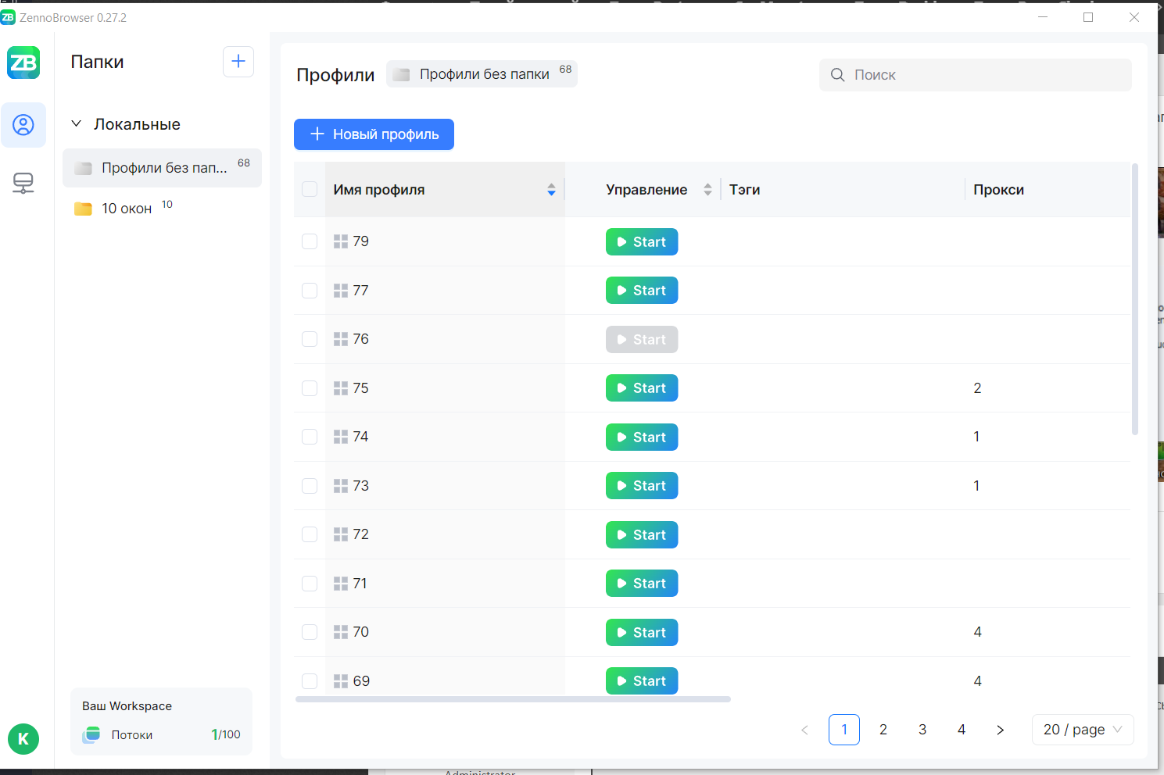Go to page 3 of profiles
The height and width of the screenshot is (775, 1164).
pyautogui.click(x=922, y=730)
